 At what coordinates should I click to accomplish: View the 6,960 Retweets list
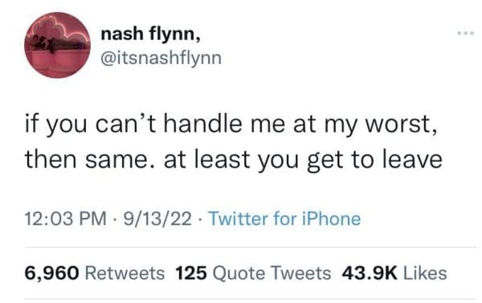click(95, 273)
